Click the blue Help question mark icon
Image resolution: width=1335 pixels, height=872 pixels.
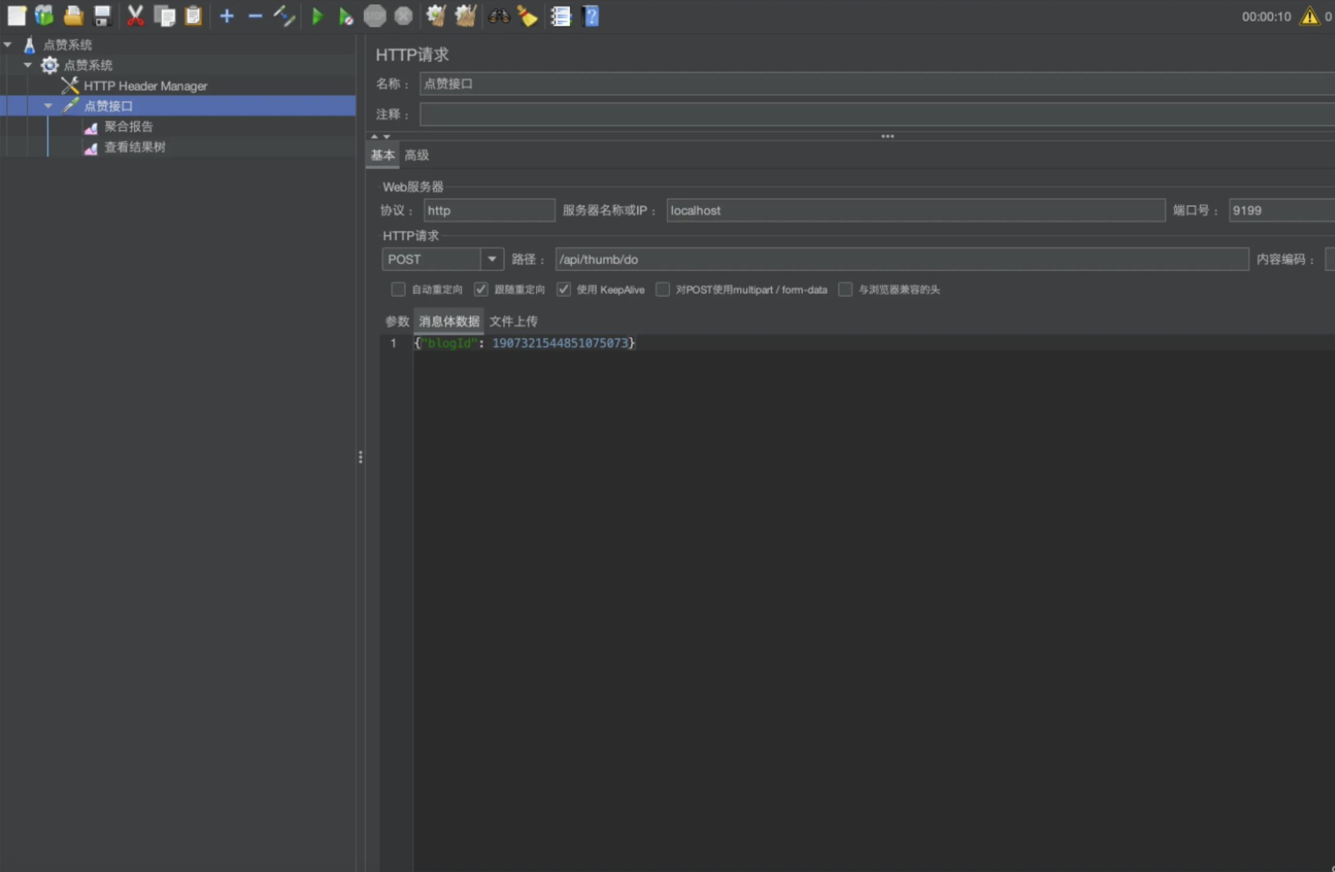pos(590,16)
